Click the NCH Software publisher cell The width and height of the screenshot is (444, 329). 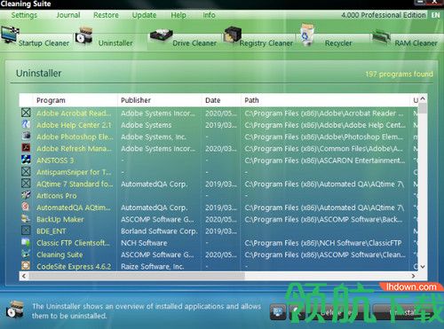[x=144, y=243]
